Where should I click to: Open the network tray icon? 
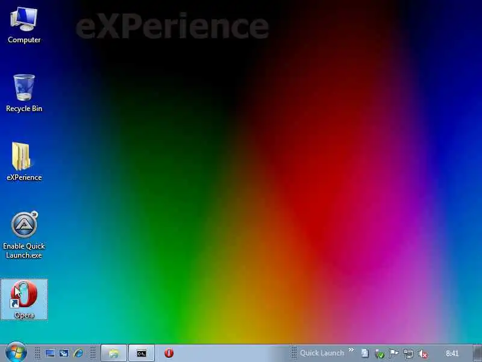click(408, 354)
